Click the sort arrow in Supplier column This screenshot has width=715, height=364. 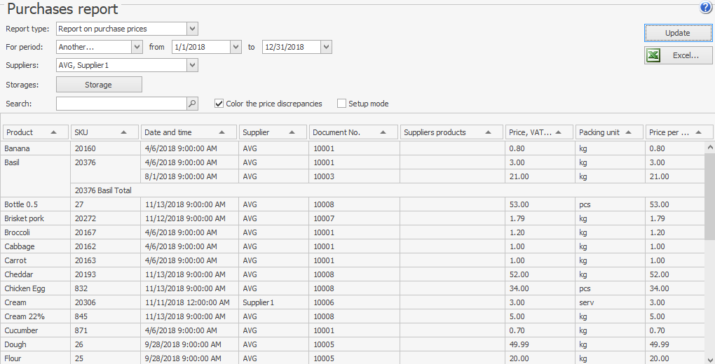pos(292,132)
